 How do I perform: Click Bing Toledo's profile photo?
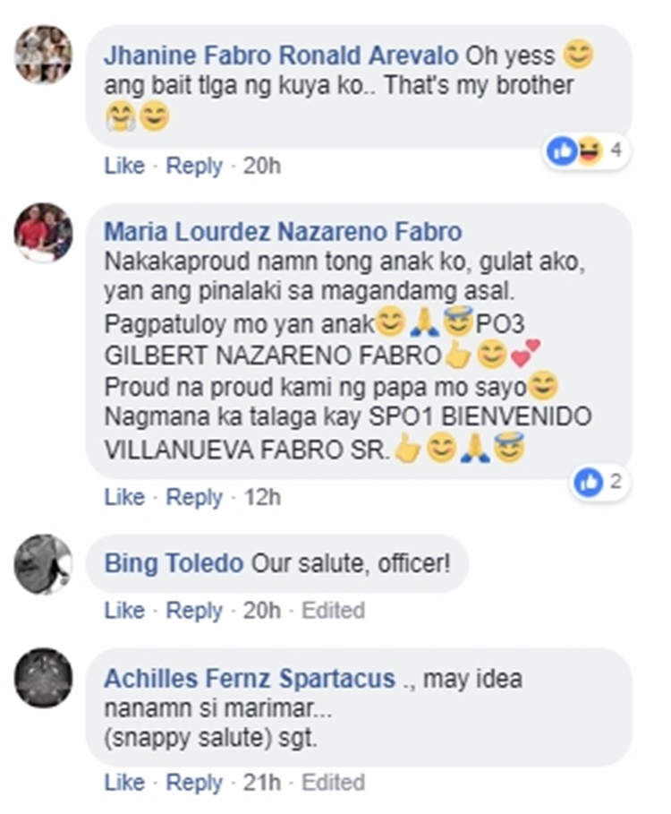tap(43, 564)
